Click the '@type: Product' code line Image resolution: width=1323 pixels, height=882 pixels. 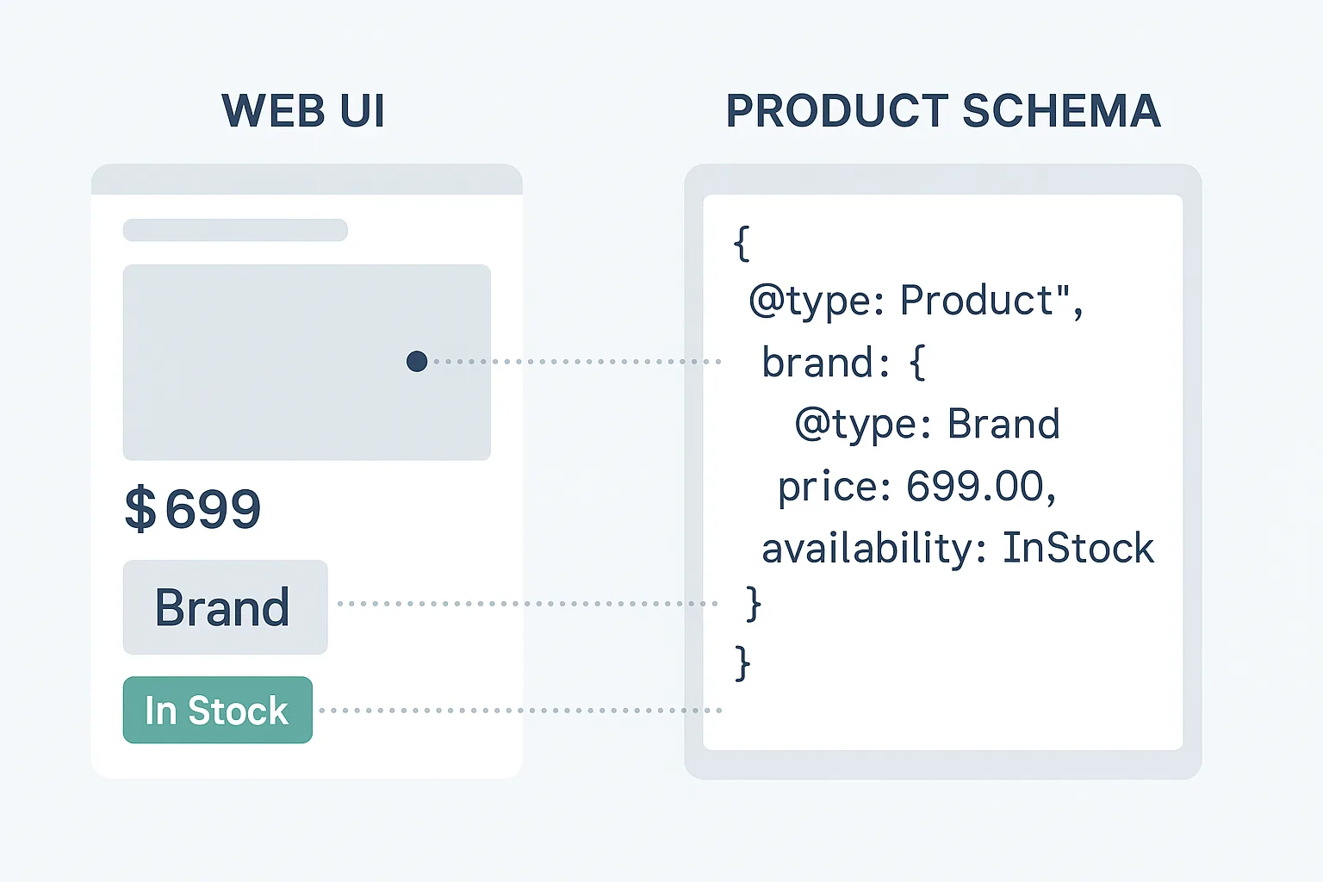click(916, 301)
